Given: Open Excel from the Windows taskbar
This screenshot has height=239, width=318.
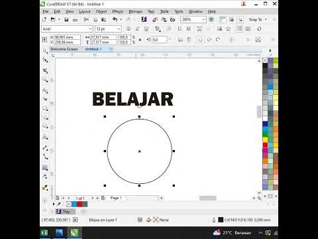Looking at the screenshot, I should click(x=44, y=232).
